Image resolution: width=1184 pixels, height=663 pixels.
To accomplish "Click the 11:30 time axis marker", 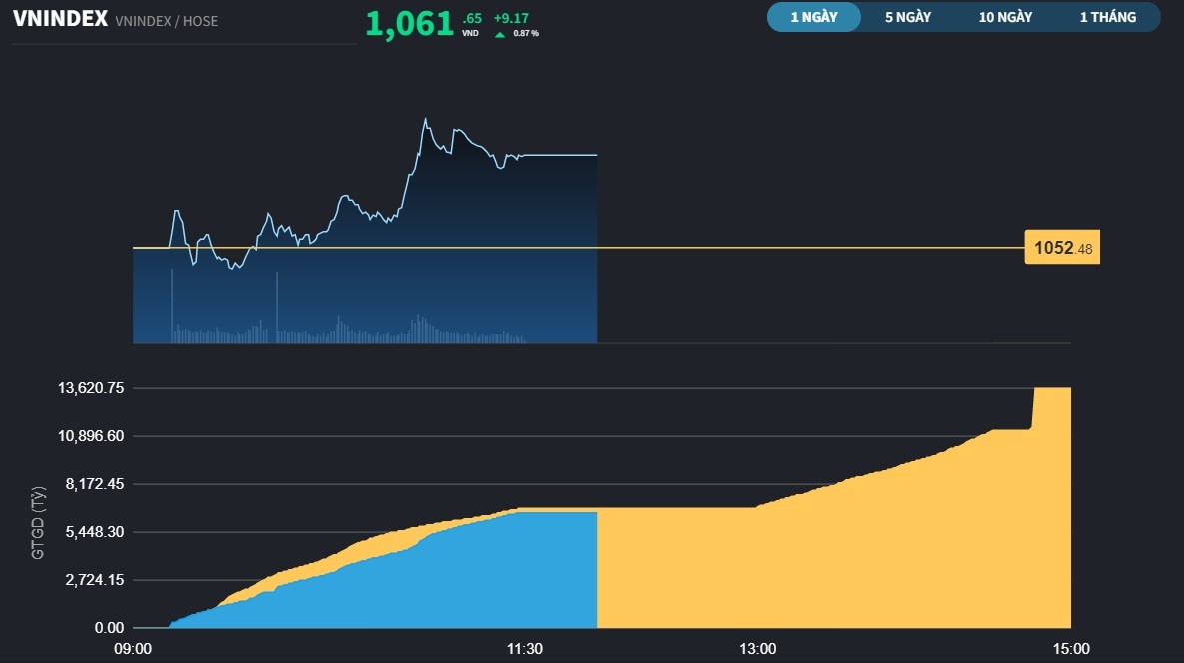I will tap(524, 649).
